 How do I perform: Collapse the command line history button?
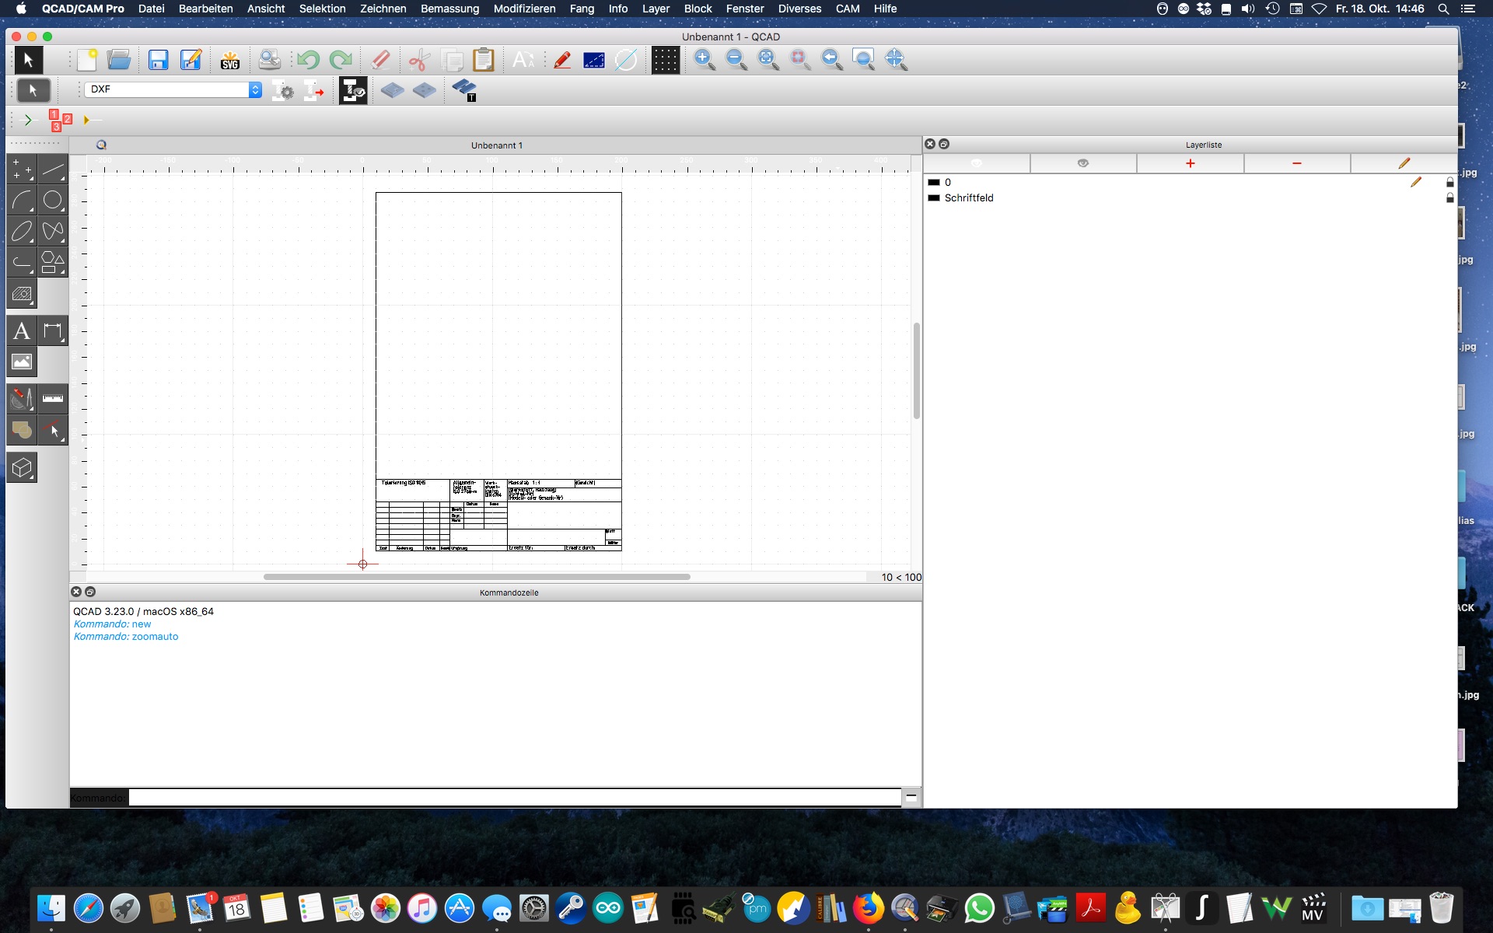[911, 797]
